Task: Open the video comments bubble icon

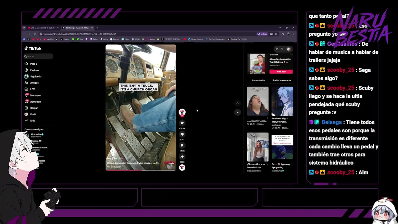Action: click(182, 134)
